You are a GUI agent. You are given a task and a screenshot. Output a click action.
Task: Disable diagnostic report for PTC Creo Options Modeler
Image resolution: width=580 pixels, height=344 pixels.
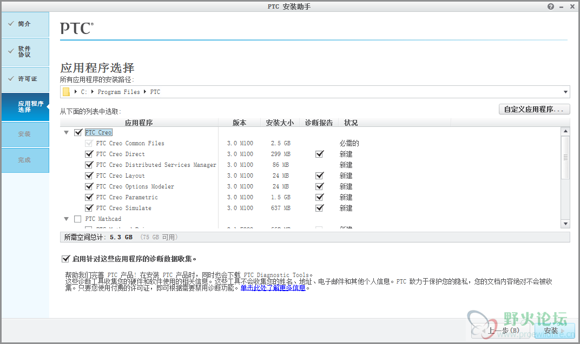coord(320,186)
